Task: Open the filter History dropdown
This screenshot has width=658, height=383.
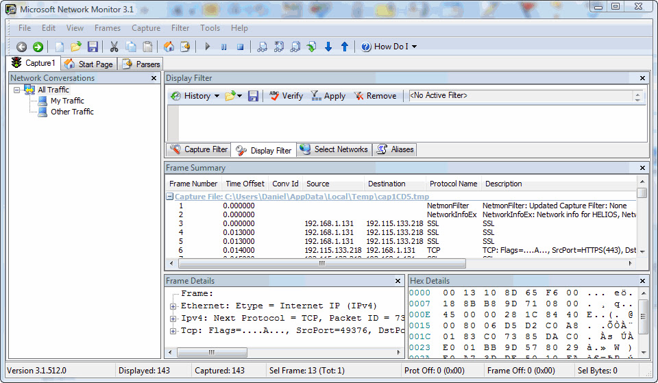Action: tap(195, 96)
